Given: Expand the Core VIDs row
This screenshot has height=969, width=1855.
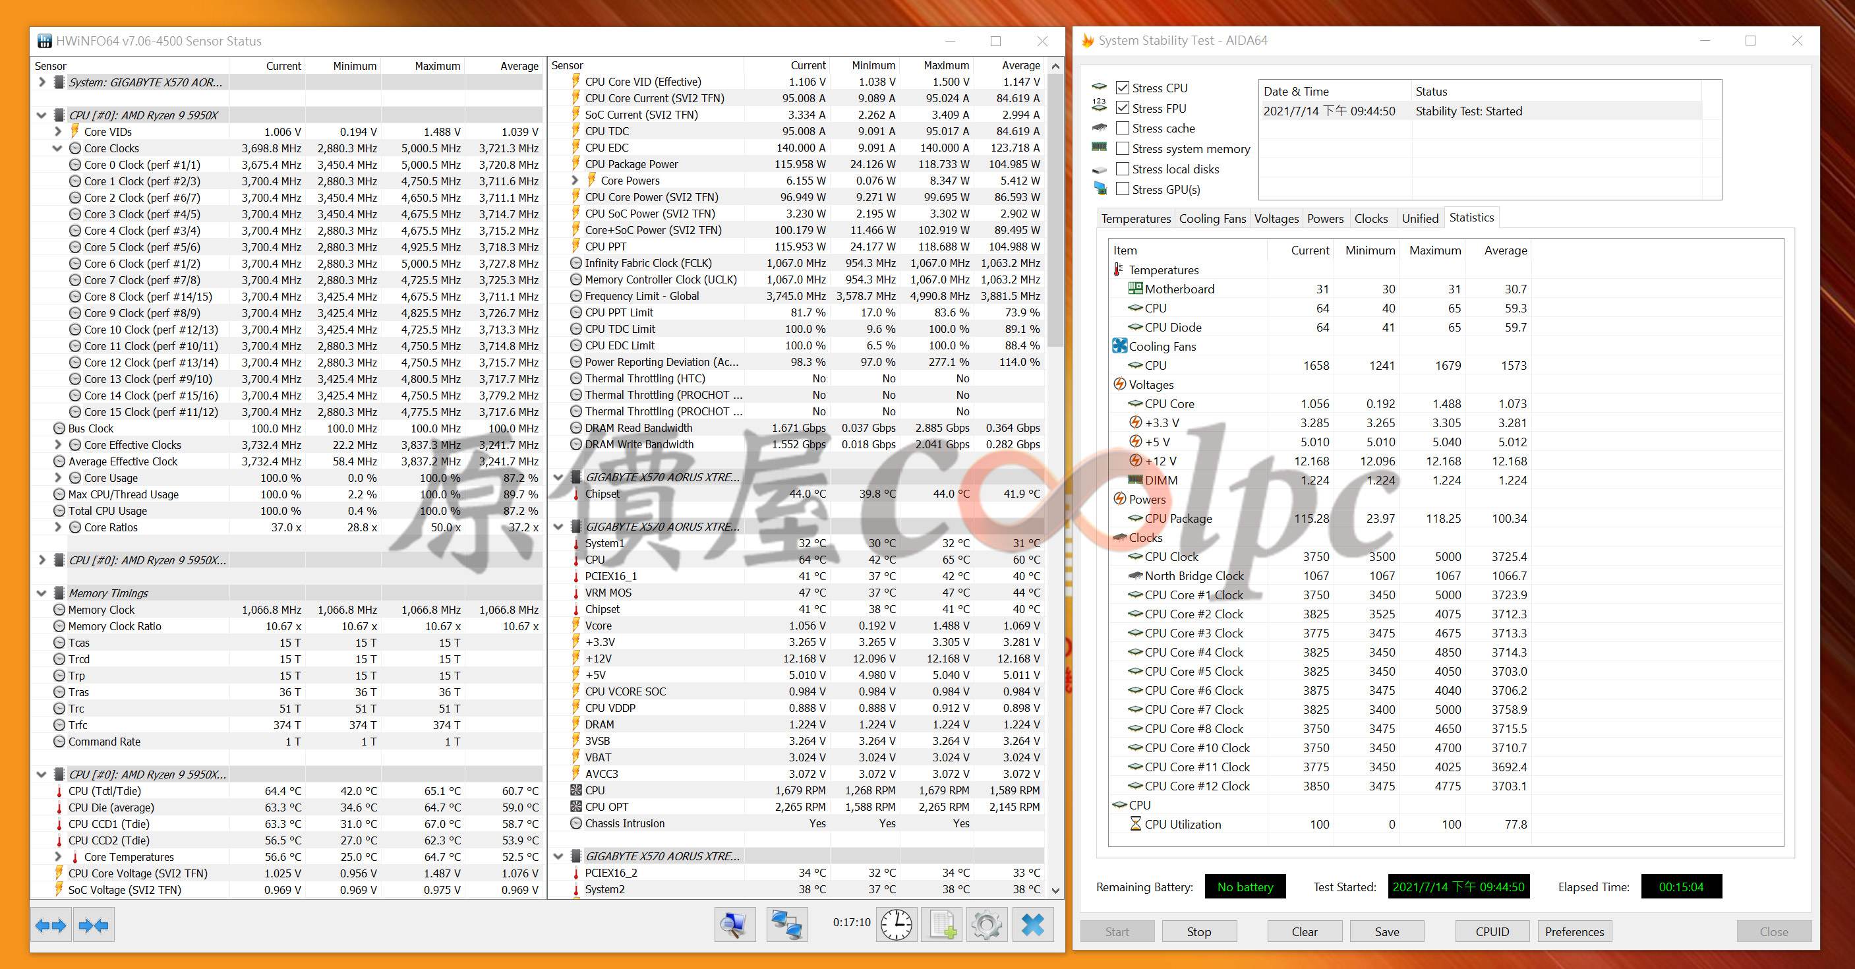Looking at the screenshot, I should click(x=57, y=132).
